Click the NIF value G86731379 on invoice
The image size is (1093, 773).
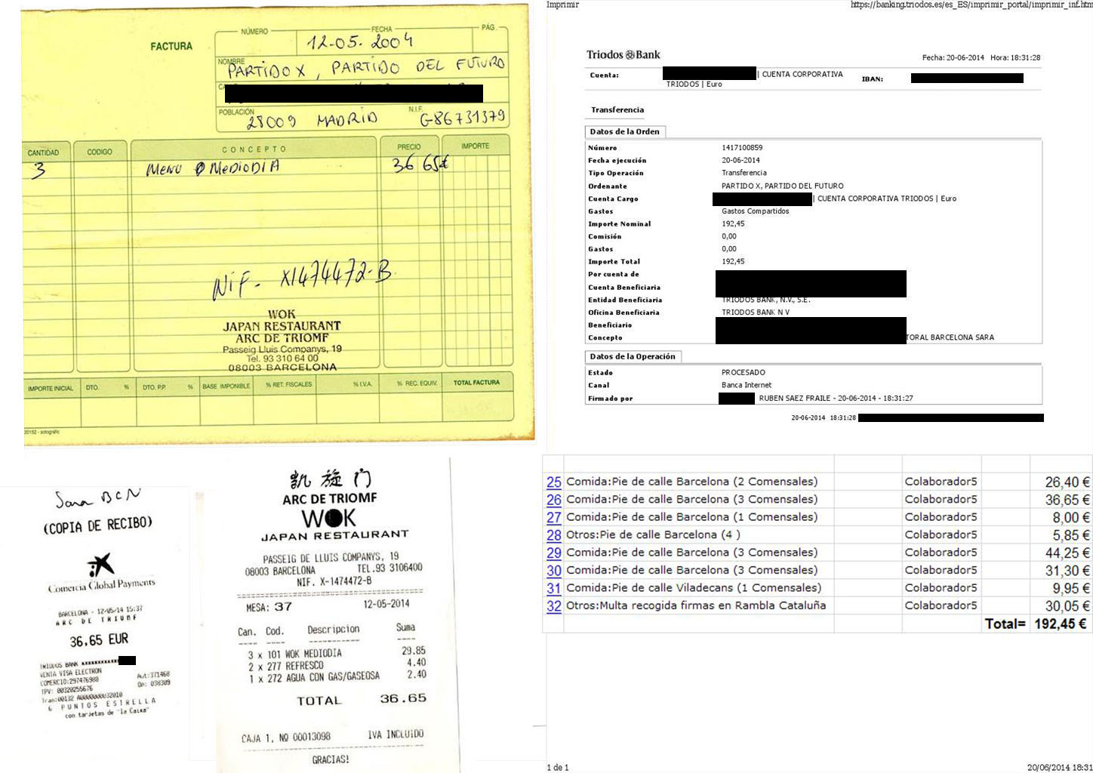pos(462,118)
